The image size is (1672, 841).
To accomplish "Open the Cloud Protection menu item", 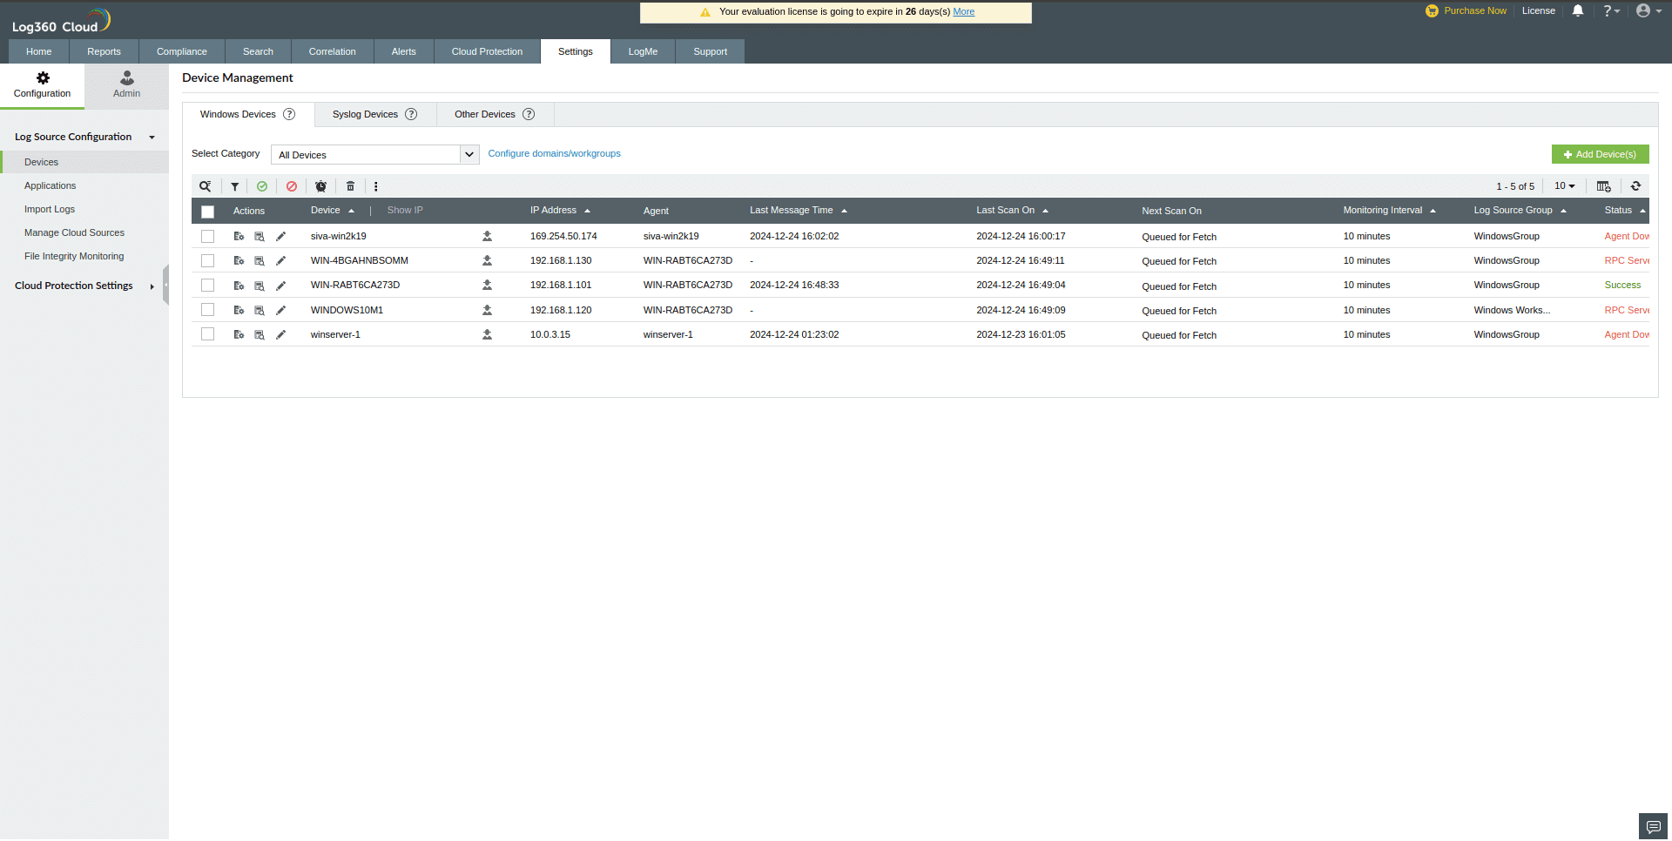I will coord(486,51).
